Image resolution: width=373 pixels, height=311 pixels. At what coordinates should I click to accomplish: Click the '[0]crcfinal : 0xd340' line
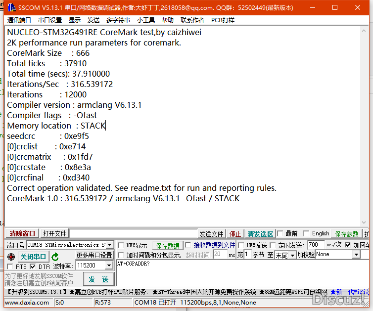(x=48, y=178)
